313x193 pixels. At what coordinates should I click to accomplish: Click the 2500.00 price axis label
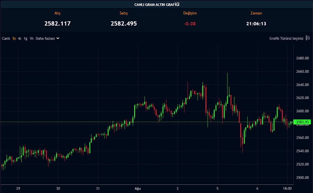(x=302, y=178)
